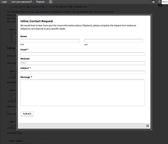The height and width of the screenshot is (144, 168).
Task: Open the Lost your password? link
Action: 22,2
